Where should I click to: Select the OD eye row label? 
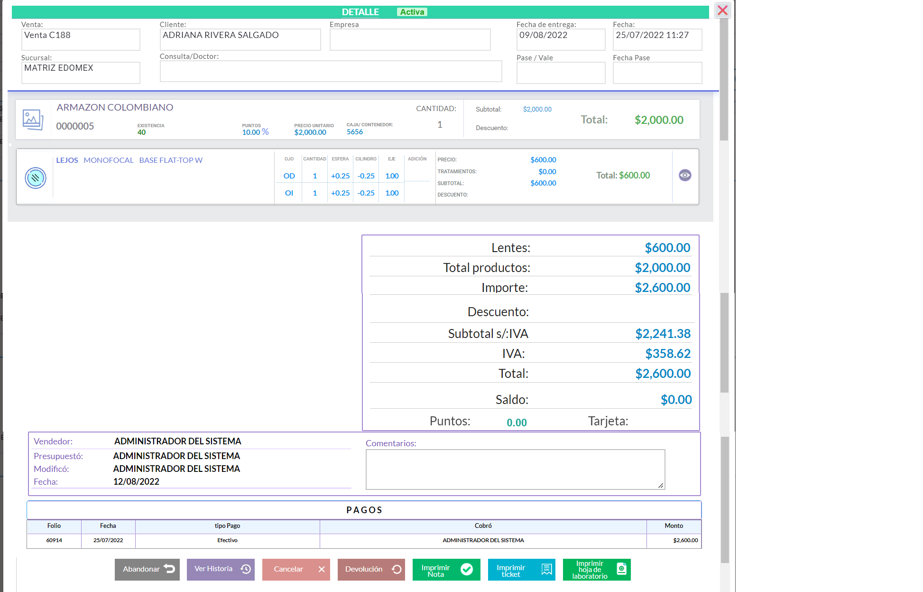(x=289, y=176)
